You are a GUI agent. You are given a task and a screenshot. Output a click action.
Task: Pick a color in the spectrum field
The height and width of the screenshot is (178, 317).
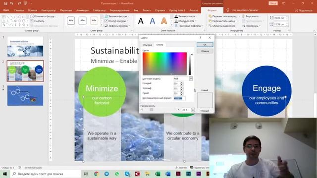pyautogui.click(x=164, y=64)
